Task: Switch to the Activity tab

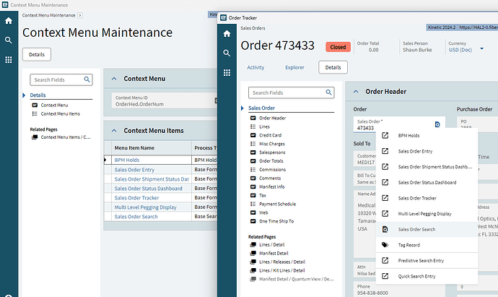Action: click(255, 67)
